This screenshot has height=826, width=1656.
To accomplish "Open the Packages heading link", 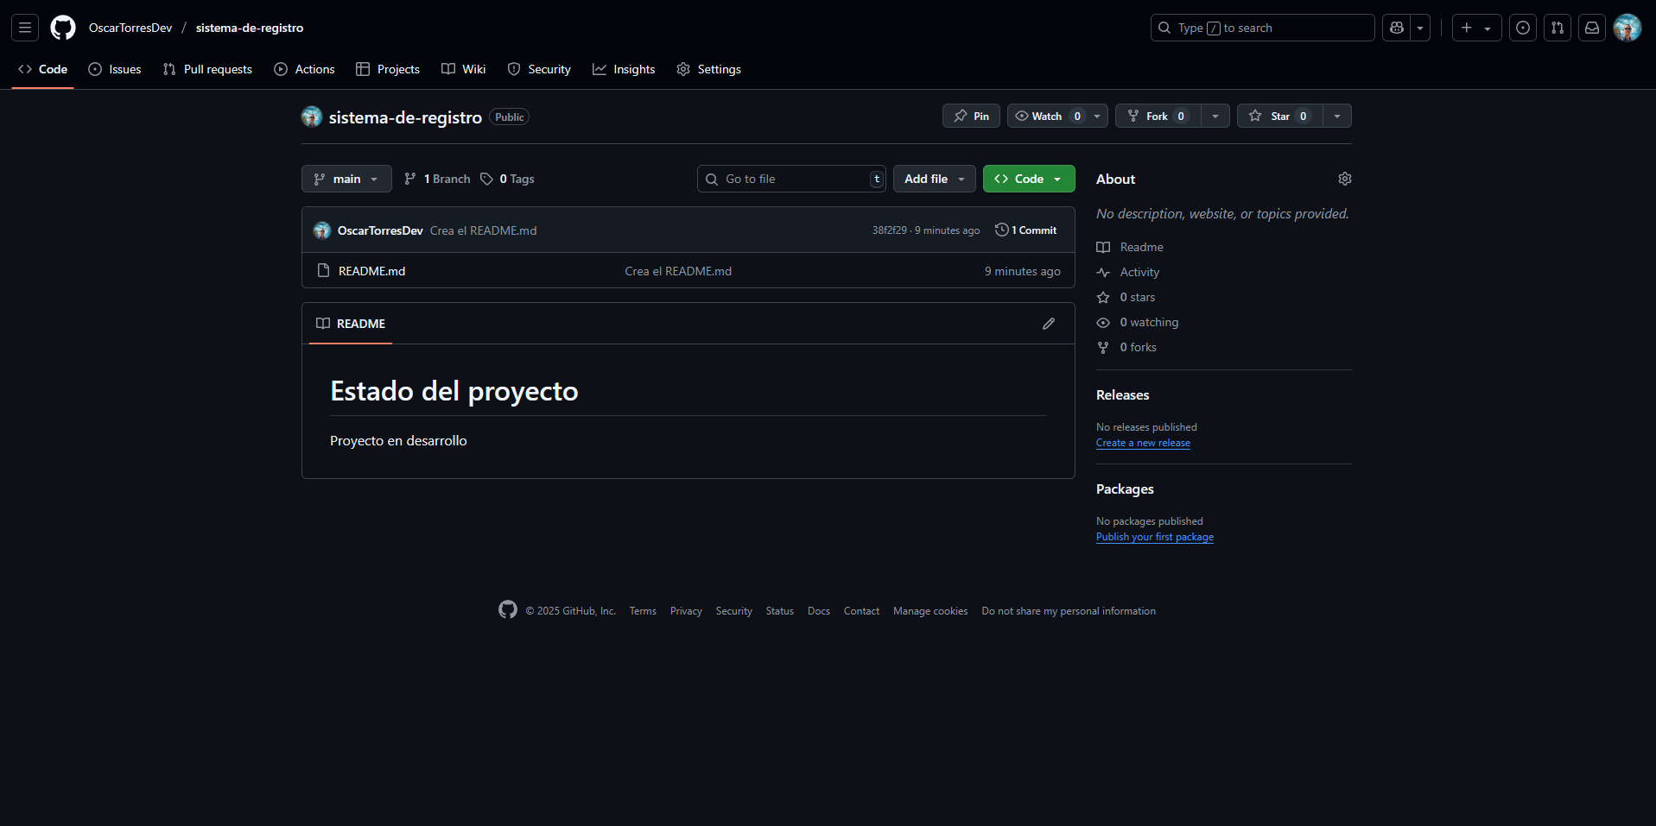I will (1125, 489).
